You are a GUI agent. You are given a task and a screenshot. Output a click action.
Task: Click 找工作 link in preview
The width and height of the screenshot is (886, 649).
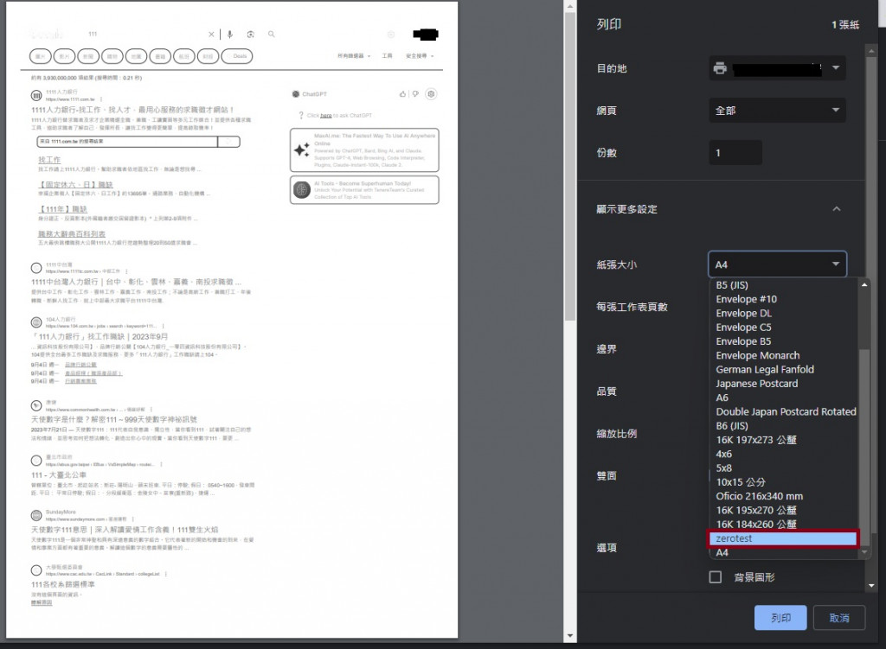49,160
